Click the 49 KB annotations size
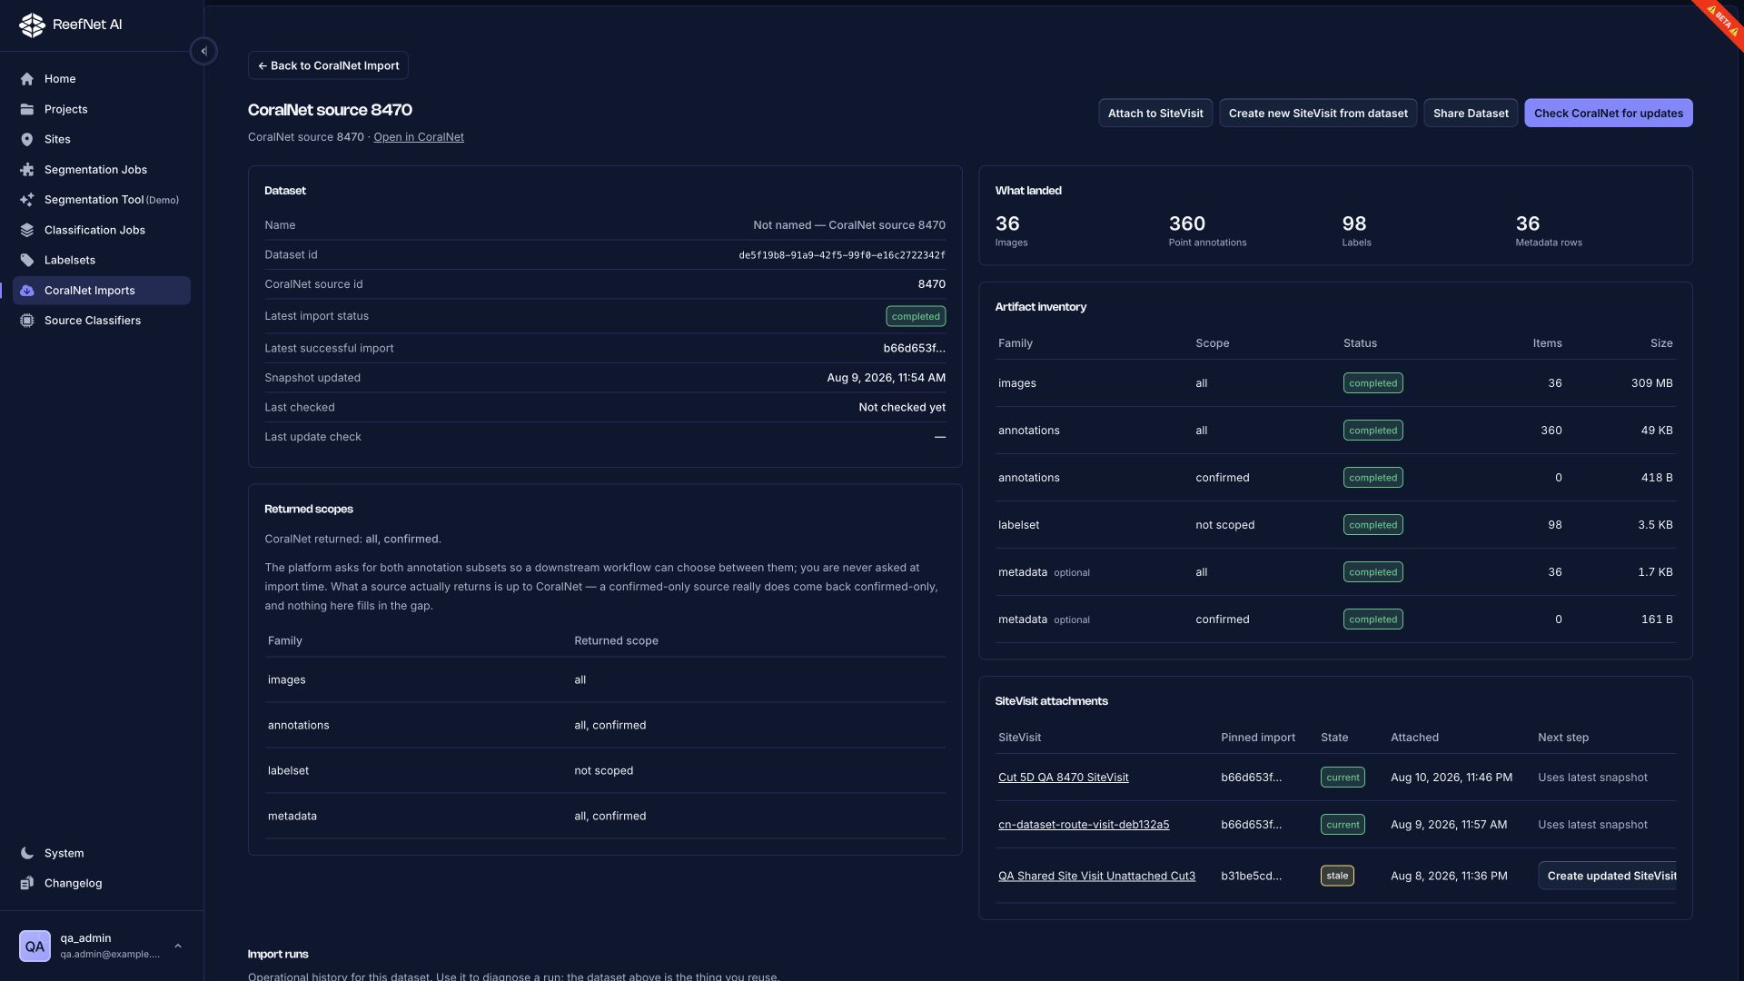 (1656, 431)
